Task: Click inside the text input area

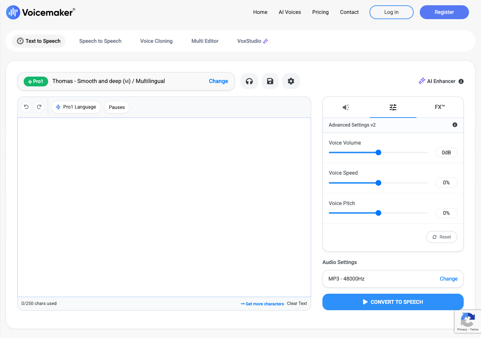Action: pos(164,207)
